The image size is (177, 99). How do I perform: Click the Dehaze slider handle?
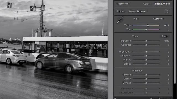(x=146, y=83)
